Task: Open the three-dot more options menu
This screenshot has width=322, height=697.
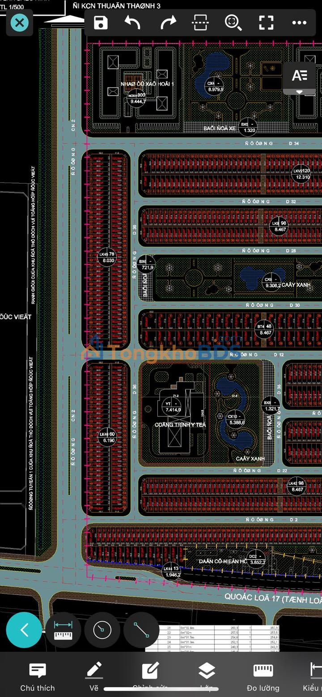Action: [299, 23]
